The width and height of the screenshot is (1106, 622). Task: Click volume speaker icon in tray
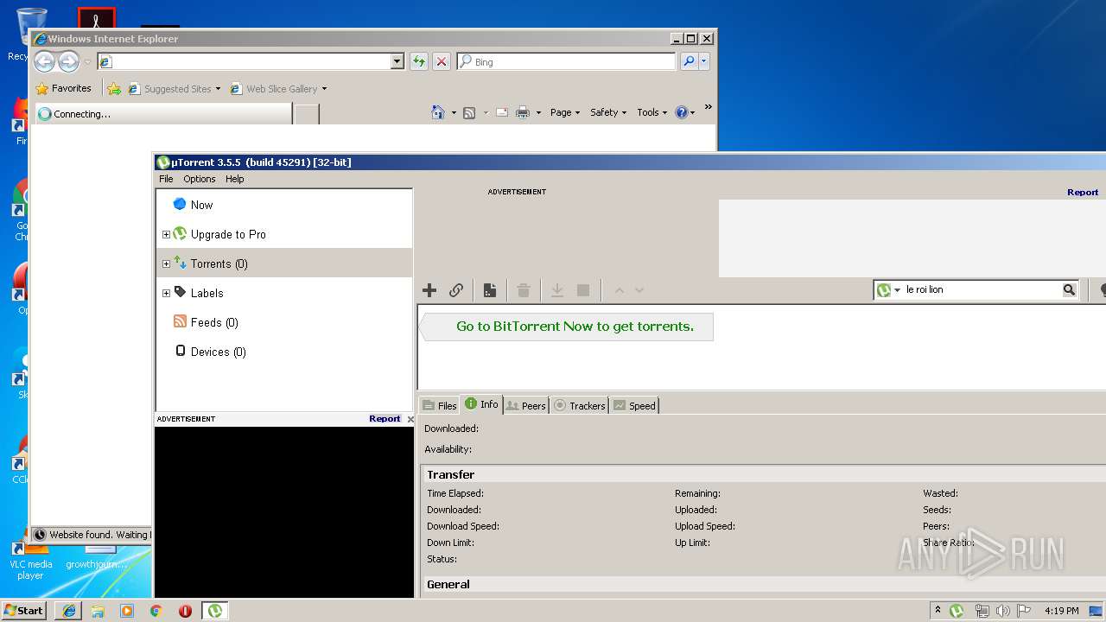pos(1002,611)
